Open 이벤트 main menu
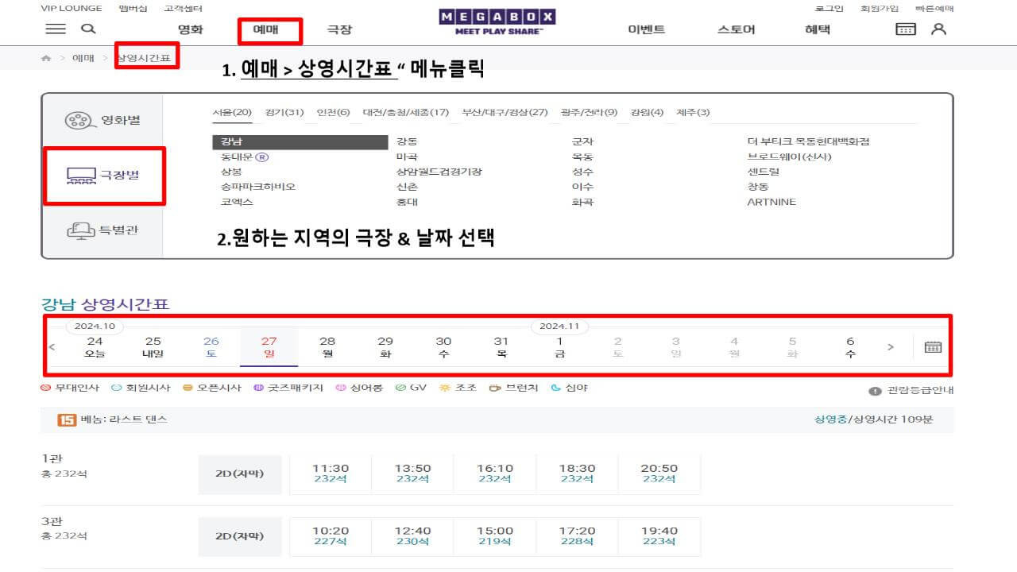This screenshot has width=1017, height=572. tap(647, 29)
